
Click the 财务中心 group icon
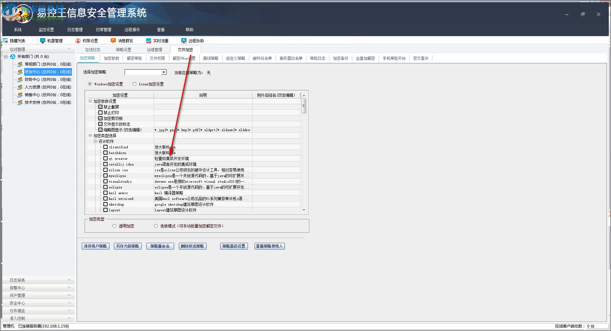click(x=20, y=80)
